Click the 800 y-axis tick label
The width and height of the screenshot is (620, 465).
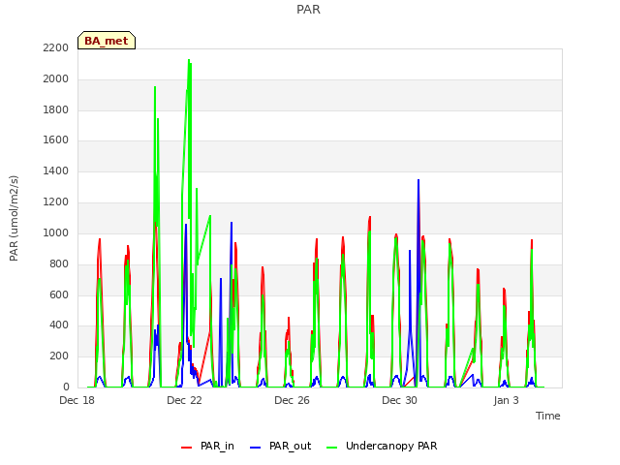click(59, 264)
